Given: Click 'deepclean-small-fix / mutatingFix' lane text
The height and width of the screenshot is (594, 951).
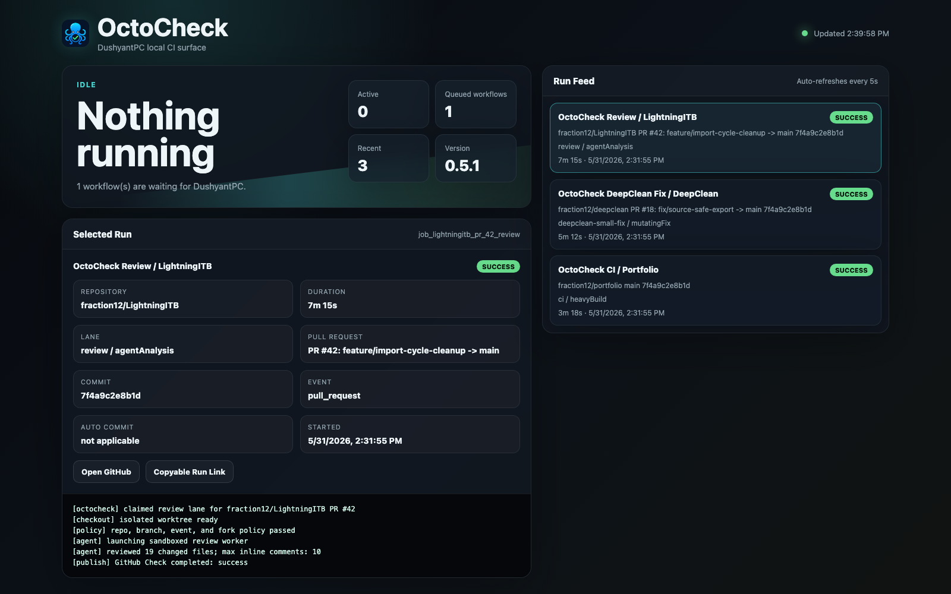Looking at the screenshot, I should (x=614, y=223).
